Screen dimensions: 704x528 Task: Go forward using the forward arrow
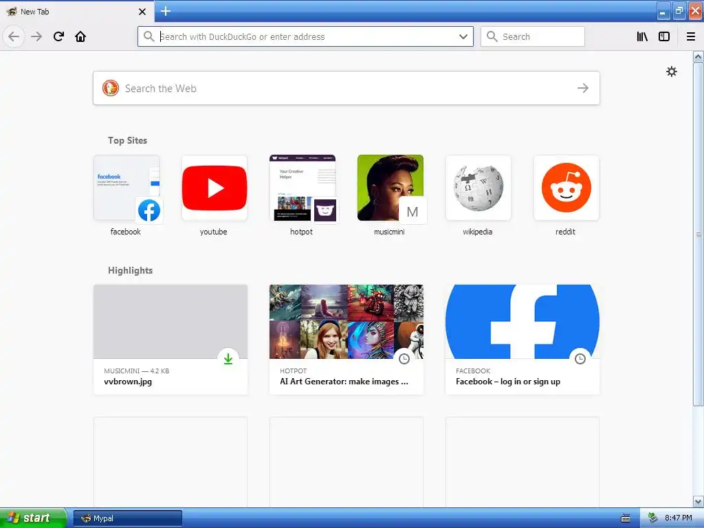coord(36,36)
